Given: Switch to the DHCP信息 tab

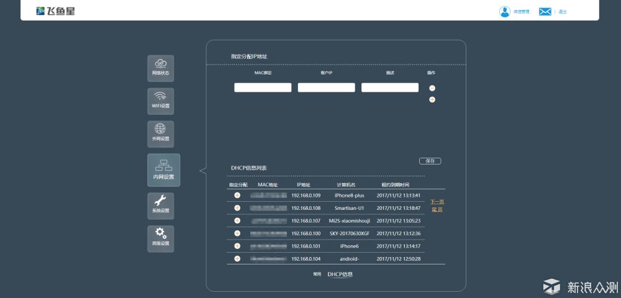Looking at the screenshot, I should 340,274.
